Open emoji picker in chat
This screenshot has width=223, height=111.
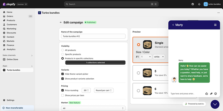click(215, 94)
